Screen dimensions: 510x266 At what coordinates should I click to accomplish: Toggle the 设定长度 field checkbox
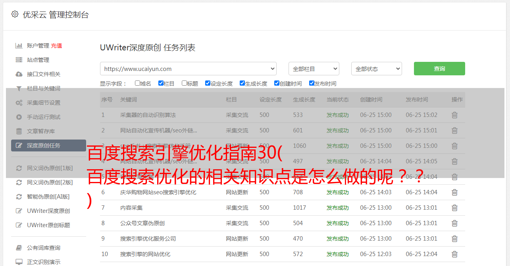(x=208, y=83)
